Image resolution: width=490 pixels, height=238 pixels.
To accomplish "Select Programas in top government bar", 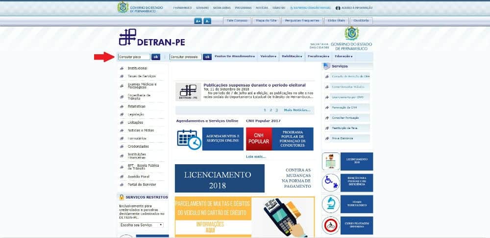I will coord(243,8).
